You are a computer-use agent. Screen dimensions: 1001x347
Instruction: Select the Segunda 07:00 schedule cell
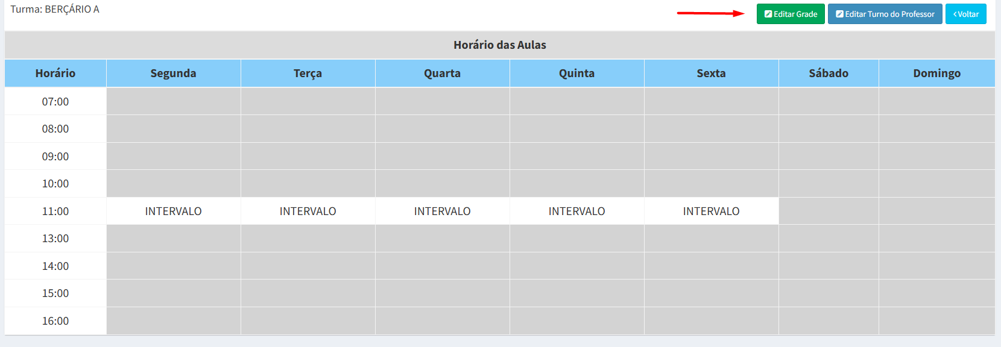(174, 101)
